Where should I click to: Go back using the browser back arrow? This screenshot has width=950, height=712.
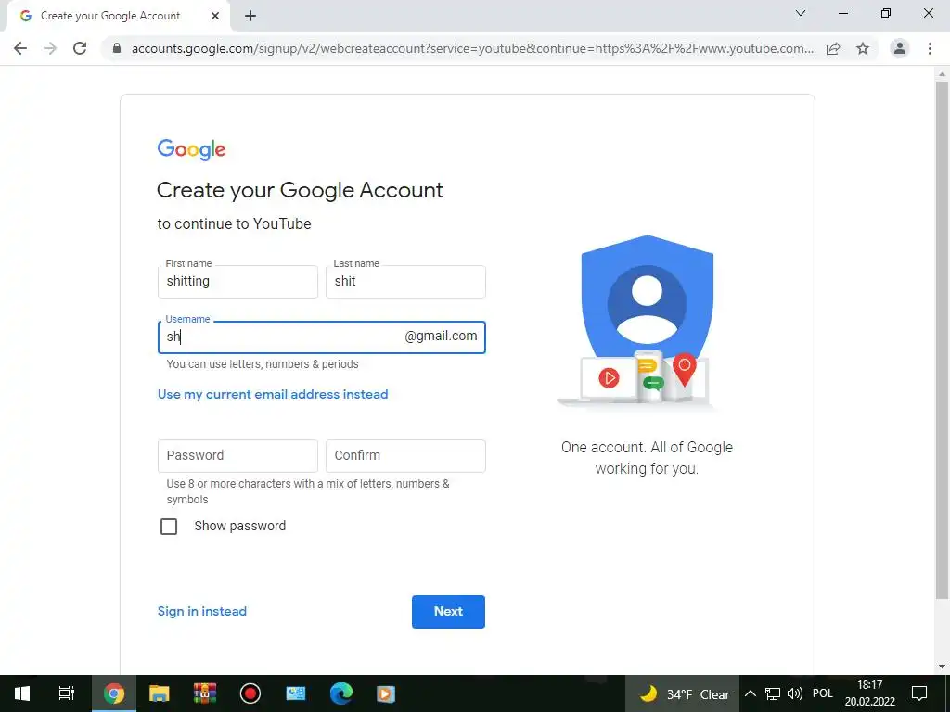pos(20,48)
